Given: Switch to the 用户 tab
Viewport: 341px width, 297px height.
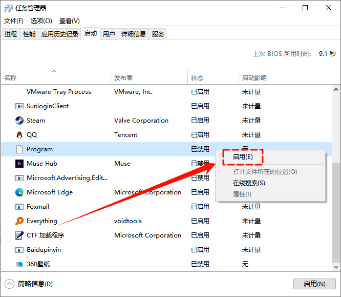Looking at the screenshot, I should pyautogui.click(x=109, y=34).
